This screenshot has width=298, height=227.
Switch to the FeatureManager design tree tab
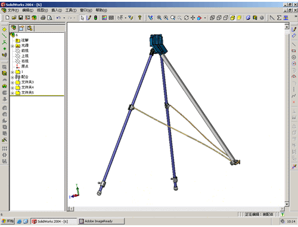14,28
